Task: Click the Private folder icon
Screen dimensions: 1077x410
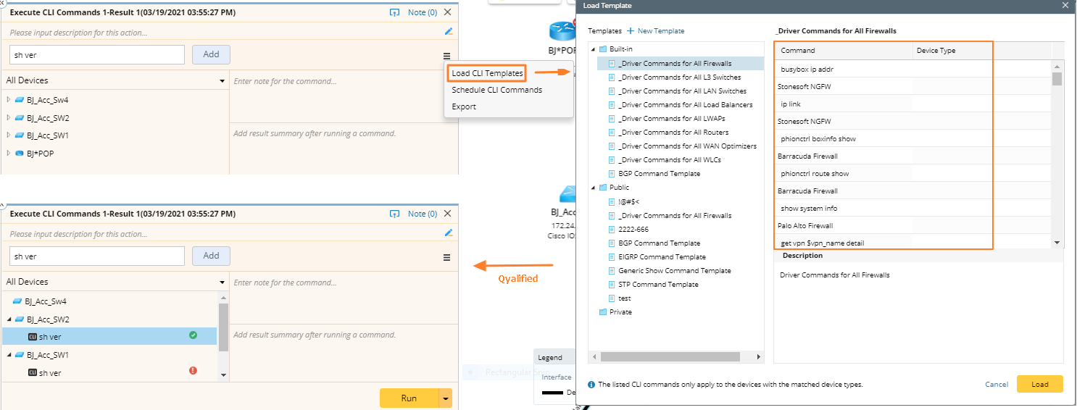Action: [603, 312]
